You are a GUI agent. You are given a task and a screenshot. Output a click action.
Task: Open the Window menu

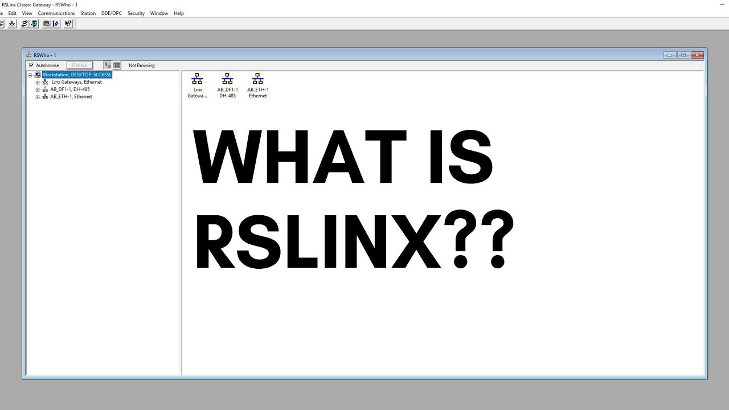click(x=159, y=13)
